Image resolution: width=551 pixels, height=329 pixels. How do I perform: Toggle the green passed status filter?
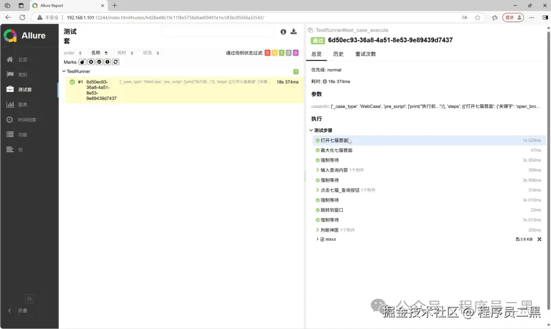tap(282, 53)
